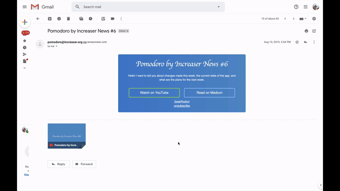Open the Snoozed folder in sidebar
This screenshot has width=340, height=191.
[25, 48]
